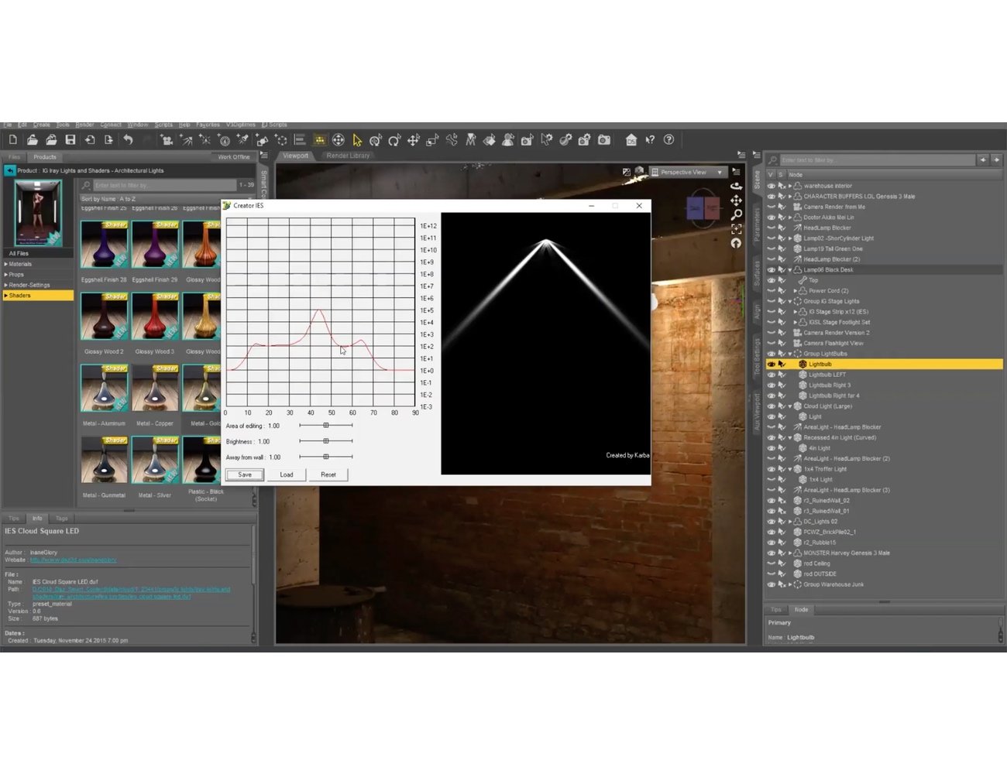This screenshot has height=774, width=1007.
Task: Open the Perspective View dropdown
Action: (688, 172)
